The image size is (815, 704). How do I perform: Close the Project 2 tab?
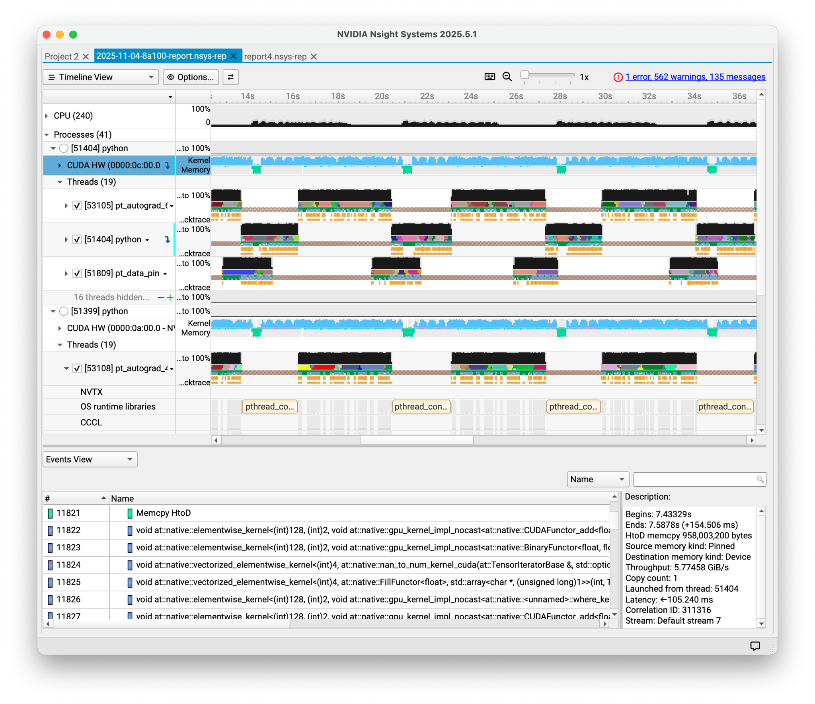tap(86, 57)
